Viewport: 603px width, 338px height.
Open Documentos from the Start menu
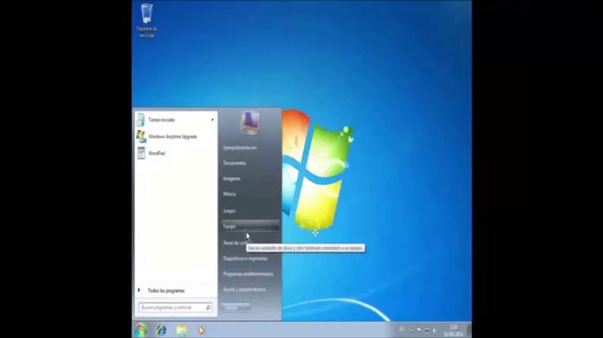click(234, 163)
